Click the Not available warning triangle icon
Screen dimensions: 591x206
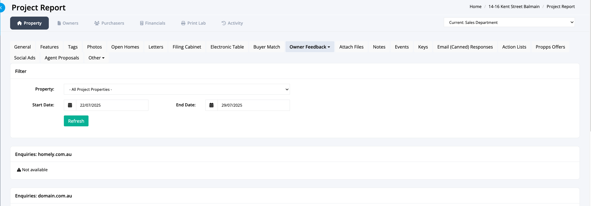(19, 170)
